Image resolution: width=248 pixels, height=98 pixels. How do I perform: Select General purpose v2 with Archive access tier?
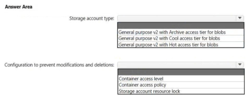pos(181,32)
